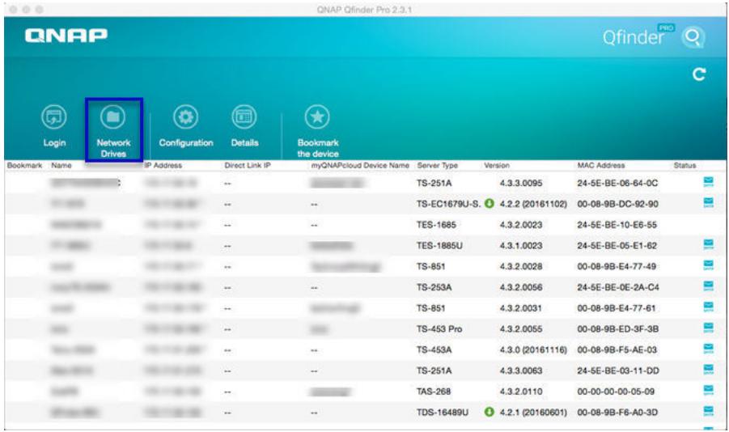Sort by myQNAPcloud Device Name column
Image resolution: width=729 pixels, height=432 pixels.
click(x=360, y=165)
